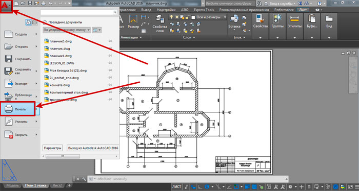Expand the 'Создать' submenu arrow

point(36,34)
